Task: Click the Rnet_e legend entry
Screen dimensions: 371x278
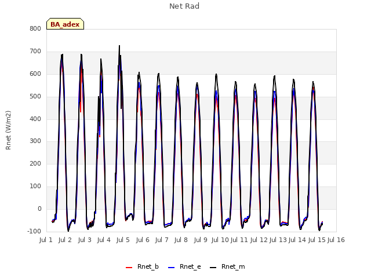Action: tap(184, 267)
